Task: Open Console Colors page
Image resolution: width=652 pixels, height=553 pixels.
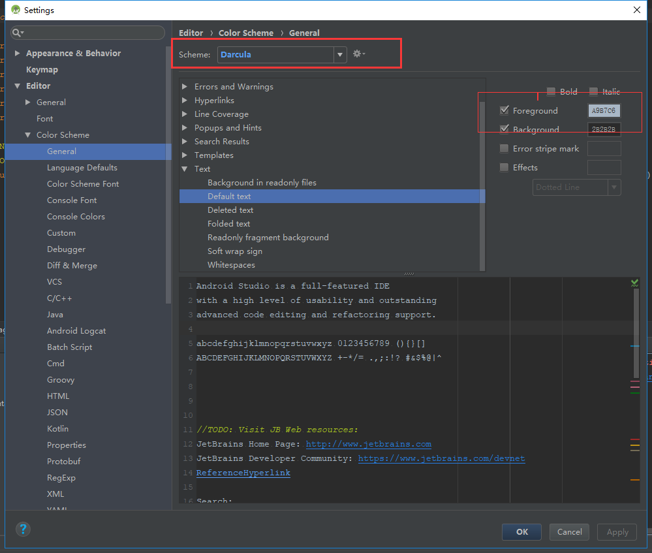Action: click(76, 216)
